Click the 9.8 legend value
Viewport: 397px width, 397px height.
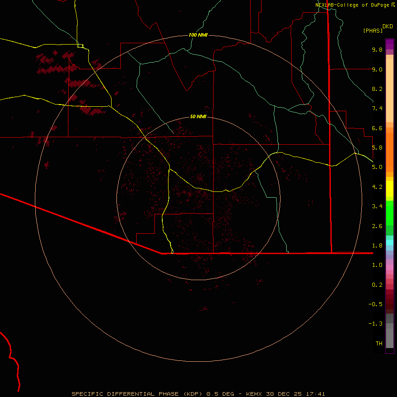(377, 49)
